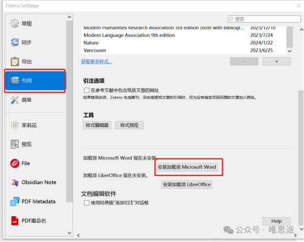This screenshot has width=304, height=242.
Task: Click style list scroll-down arrow
Action: click(x=290, y=51)
